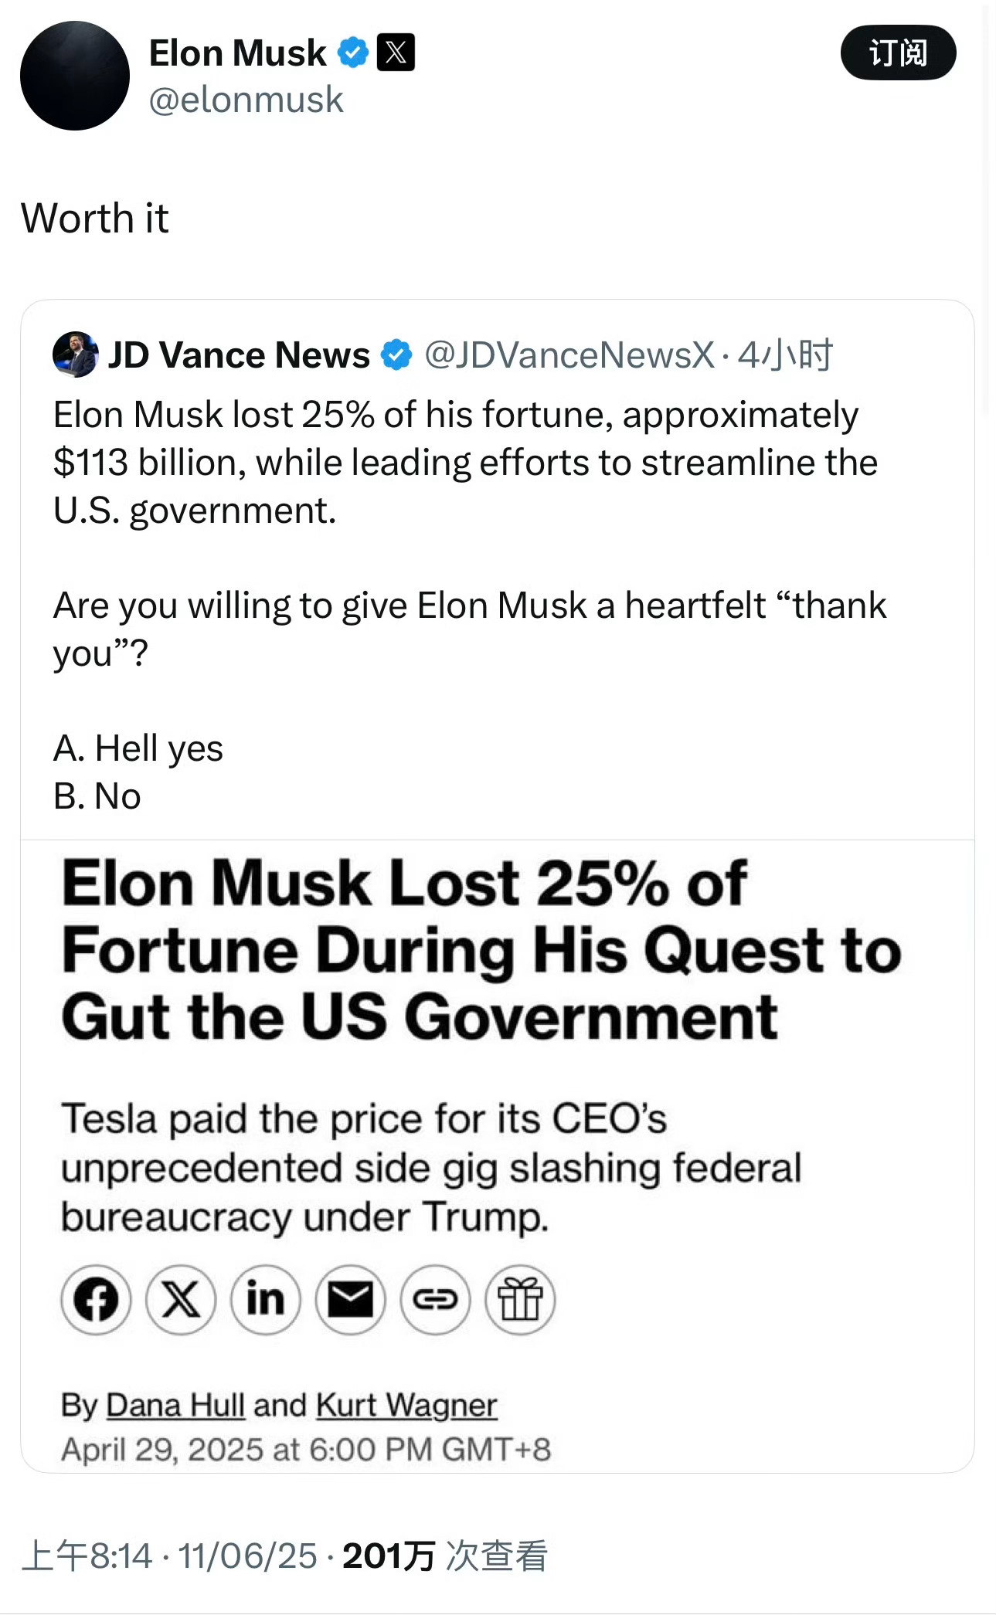Click the quoted tweet's 4小时 timestamp
996x1615 pixels.
click(785, 355)
